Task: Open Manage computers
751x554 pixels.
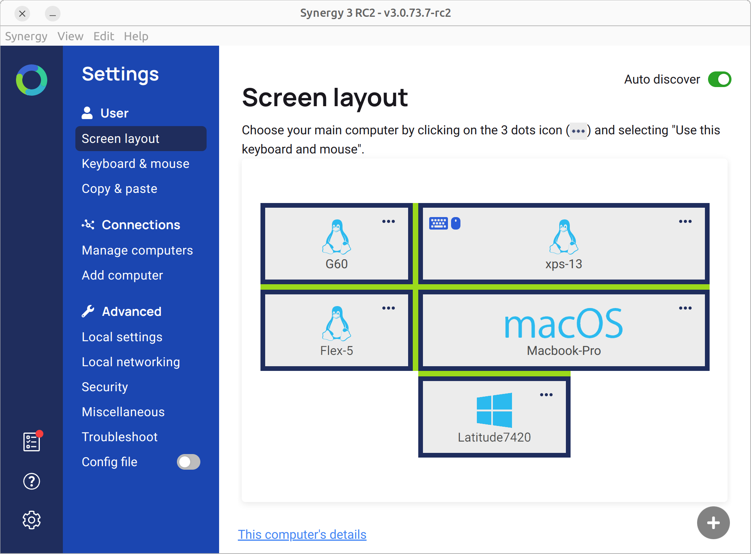Action: pyautogui.click(x=137, y=250)
